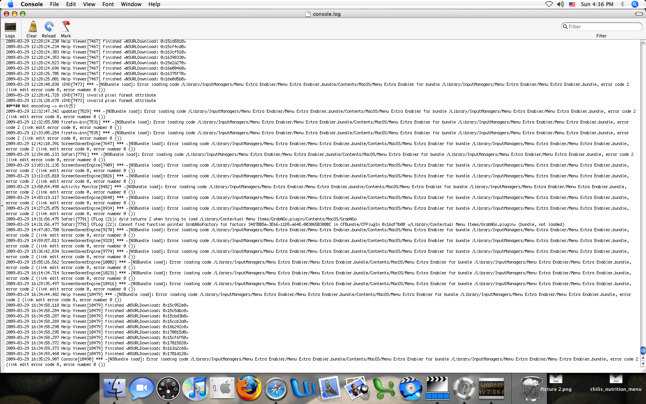Click the ScreenSaverEngine[7647] error line
The height and width of the screenshot is (404, 646).
[x=317, y=146]
